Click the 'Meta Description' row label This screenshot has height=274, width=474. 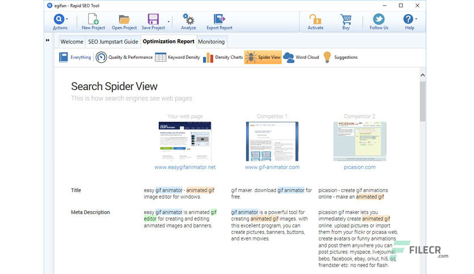coord(90,212)
